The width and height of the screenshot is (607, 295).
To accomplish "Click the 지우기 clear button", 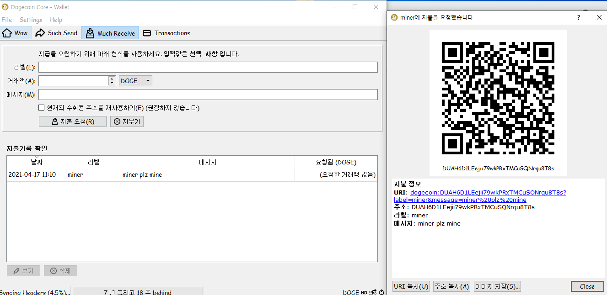I will point(127,121).
